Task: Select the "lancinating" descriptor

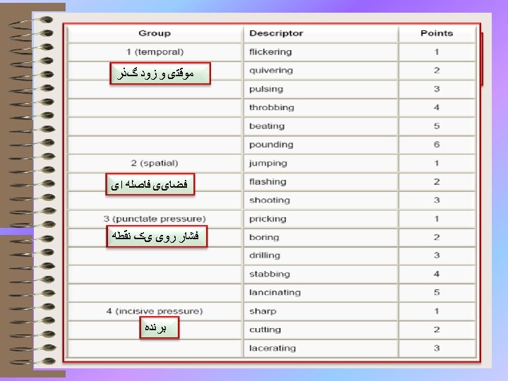Action: [274, 292]
